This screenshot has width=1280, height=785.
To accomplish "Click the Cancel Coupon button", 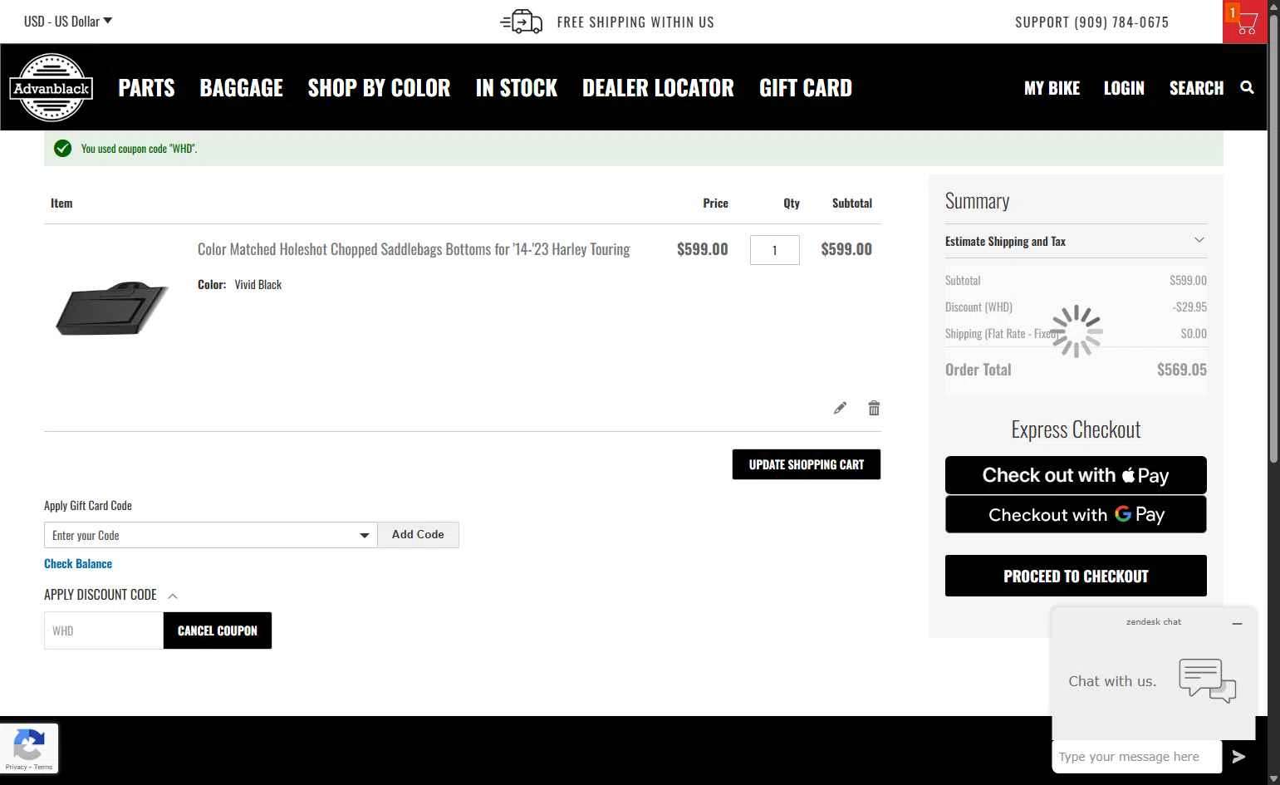I will pyautogui.click(x=218, y=630).
